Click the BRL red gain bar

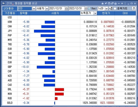point(59,89)
